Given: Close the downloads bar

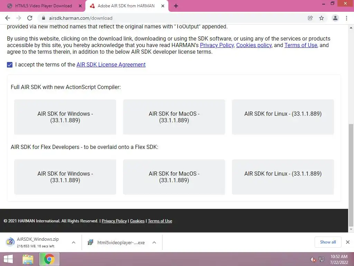Looking at the screenshot, I should coord(348,242).
